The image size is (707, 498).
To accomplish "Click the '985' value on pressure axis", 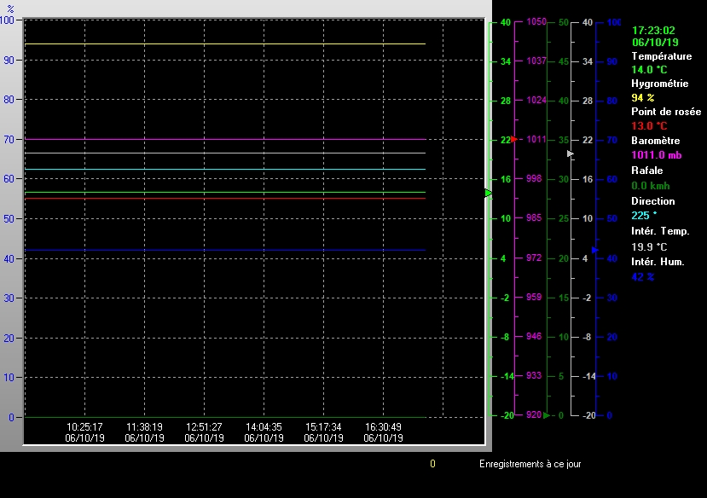I will 534,217.
